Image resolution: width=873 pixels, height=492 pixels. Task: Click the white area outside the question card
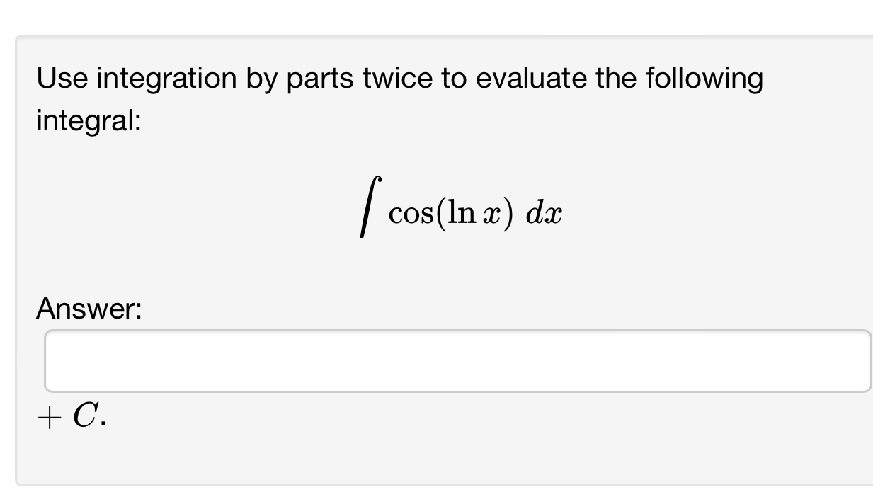pos(436,14)
